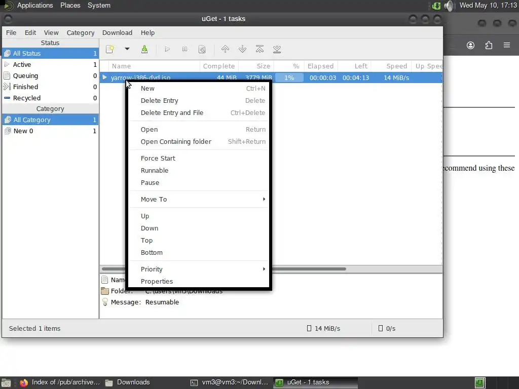Open the File menu
The width and height of the screenshot is (519, 389).
11,32
